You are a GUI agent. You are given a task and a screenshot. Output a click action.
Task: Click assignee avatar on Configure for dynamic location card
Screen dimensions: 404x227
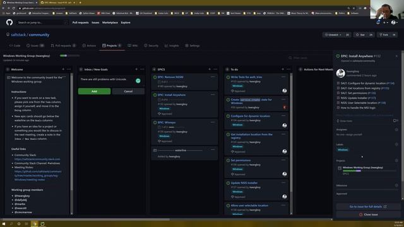click(x=285, y=125)
